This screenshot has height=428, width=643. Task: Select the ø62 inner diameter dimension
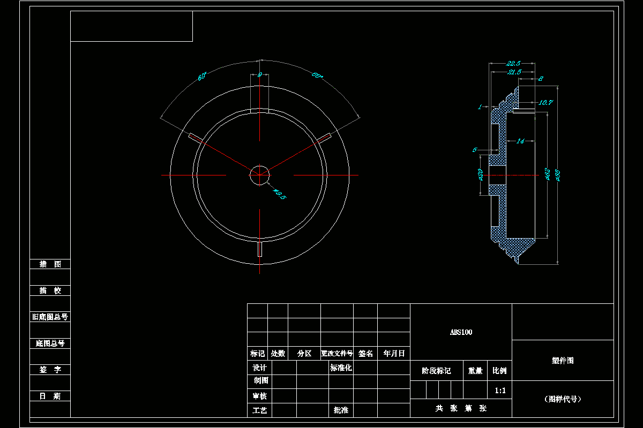pyautogui.click(x=548, y=174)
